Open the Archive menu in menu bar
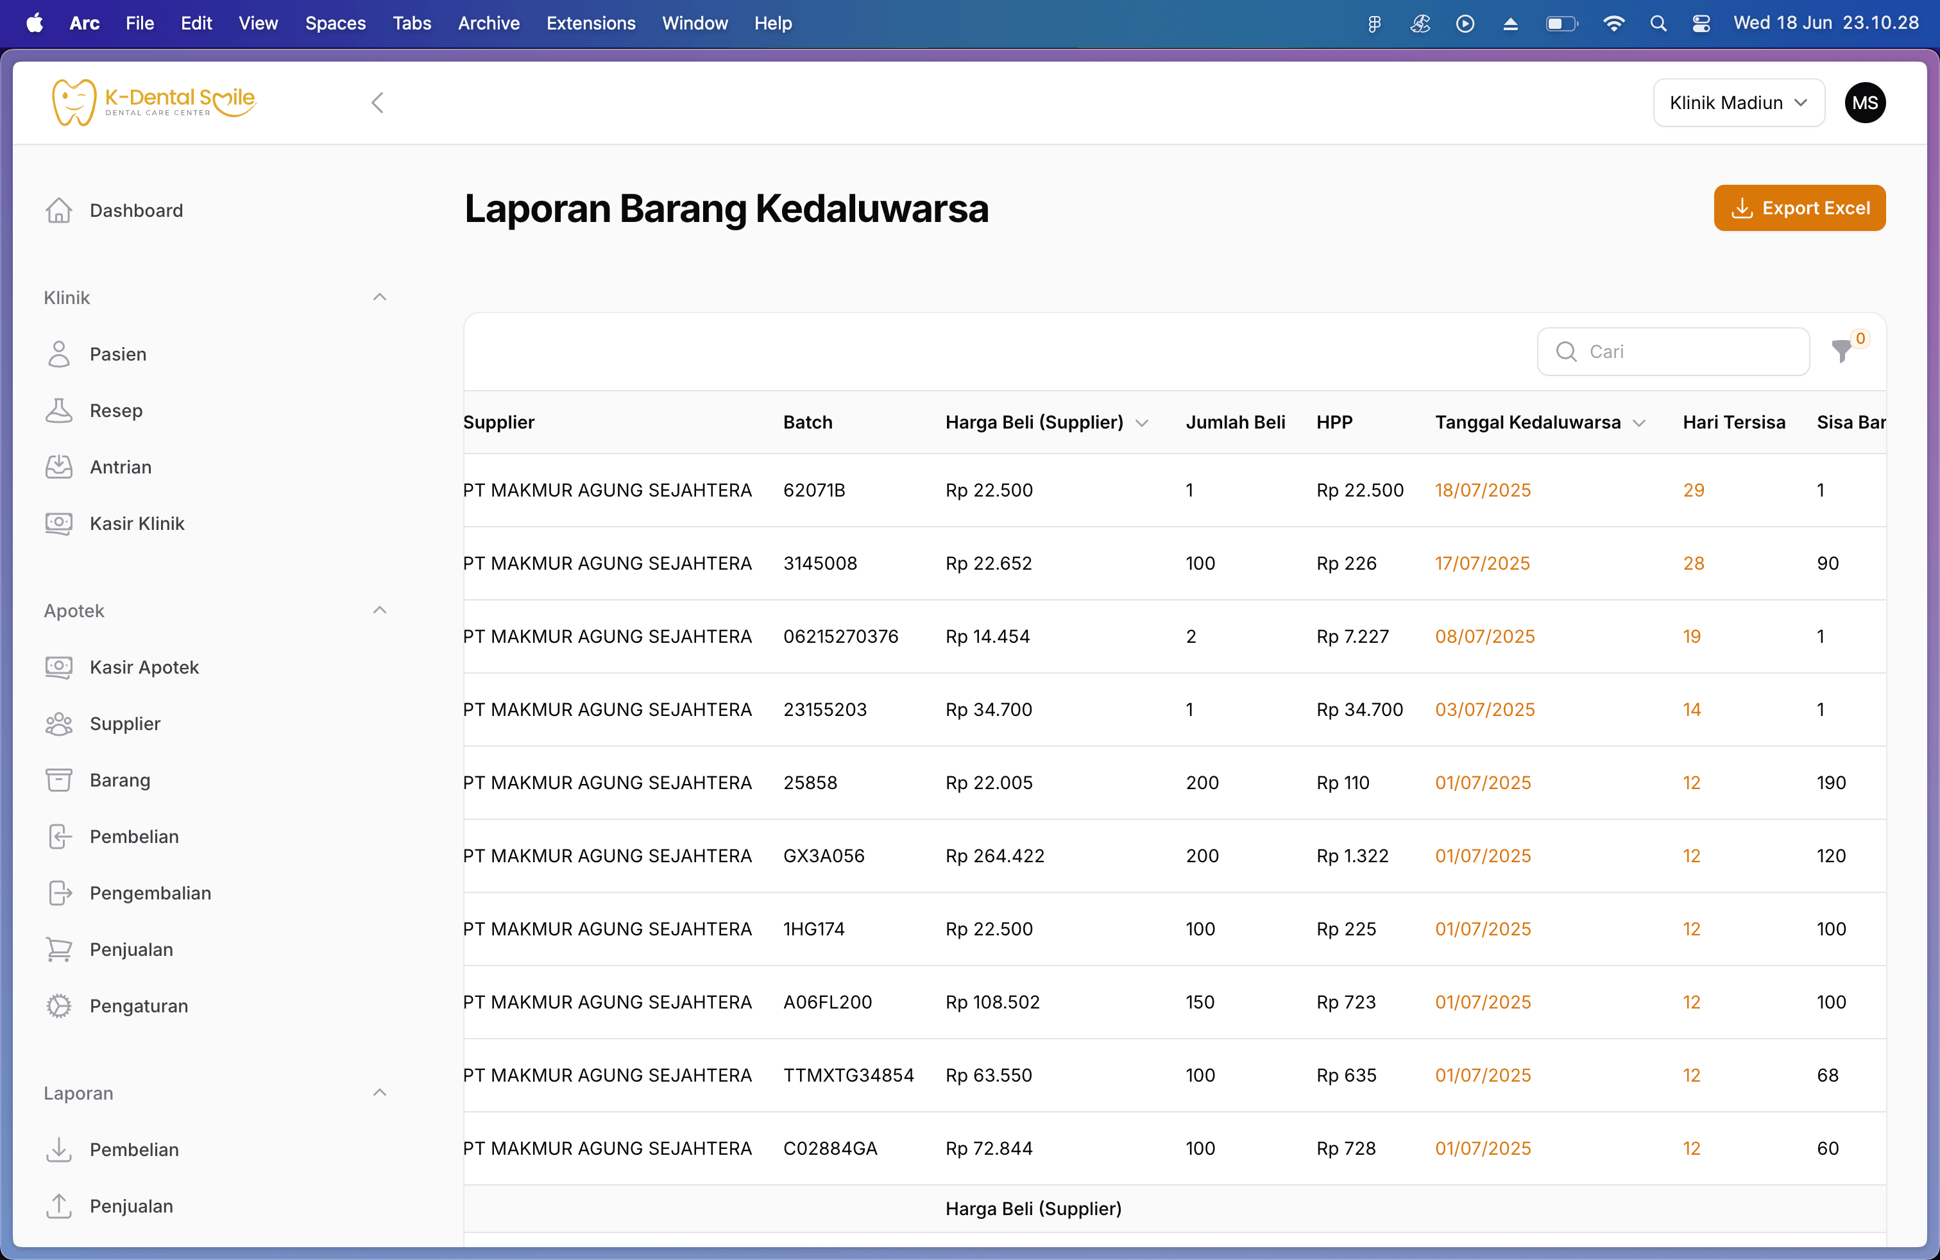Image resolution: width=1940 pixels, height=1260 pixels. point(488,24)
